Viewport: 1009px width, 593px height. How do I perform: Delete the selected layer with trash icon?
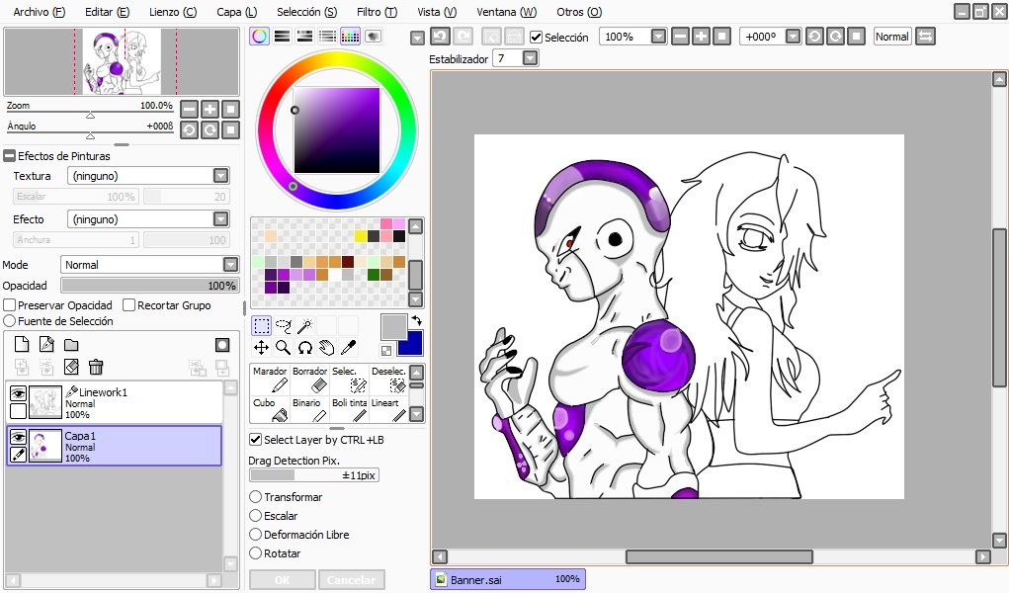tap(96, 367)
